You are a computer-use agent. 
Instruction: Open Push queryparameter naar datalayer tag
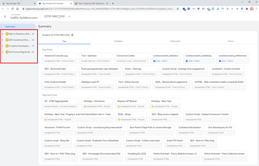pos(100,71)
